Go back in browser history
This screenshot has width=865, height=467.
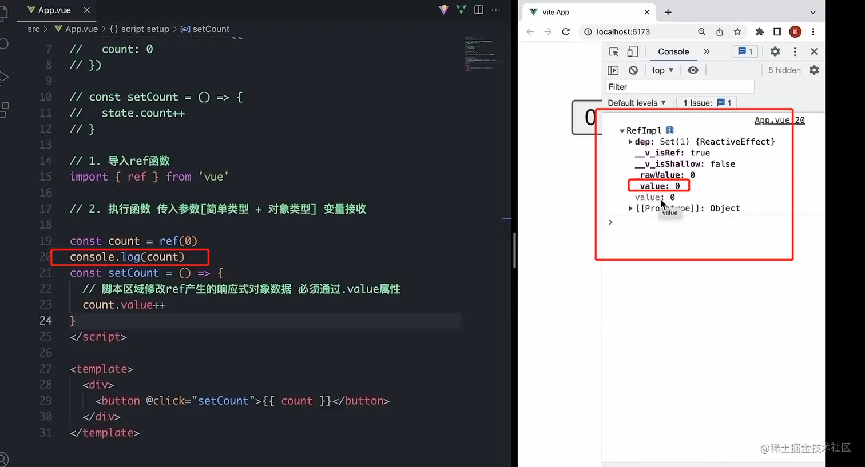[530, 32]
